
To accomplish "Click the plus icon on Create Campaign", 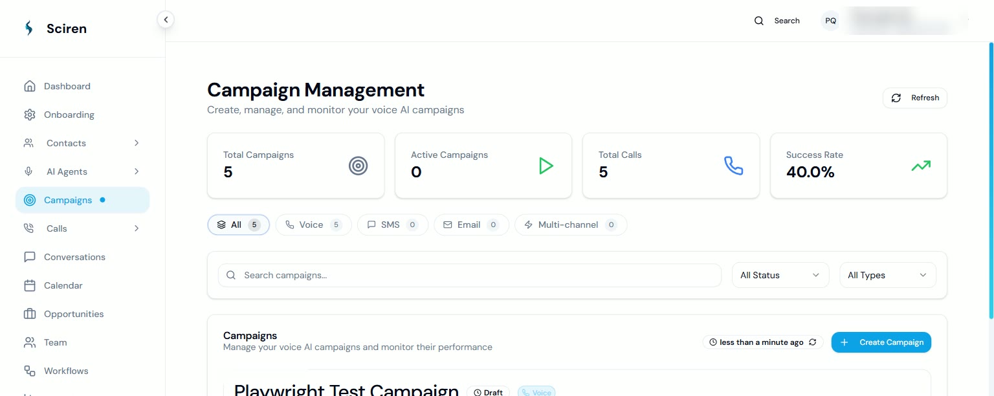I will 844,342.
